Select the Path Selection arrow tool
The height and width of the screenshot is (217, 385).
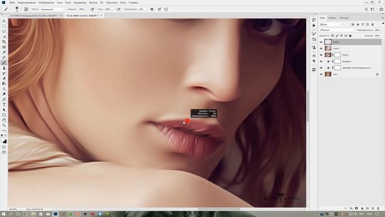[x=4, y=110]
